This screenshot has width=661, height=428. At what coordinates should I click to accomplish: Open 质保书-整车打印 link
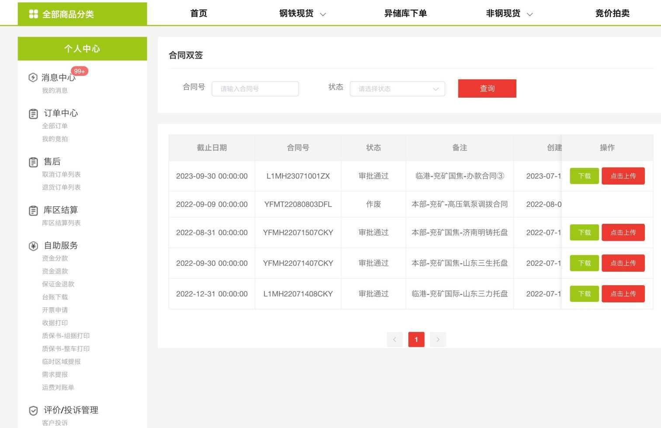click(66, 349)
